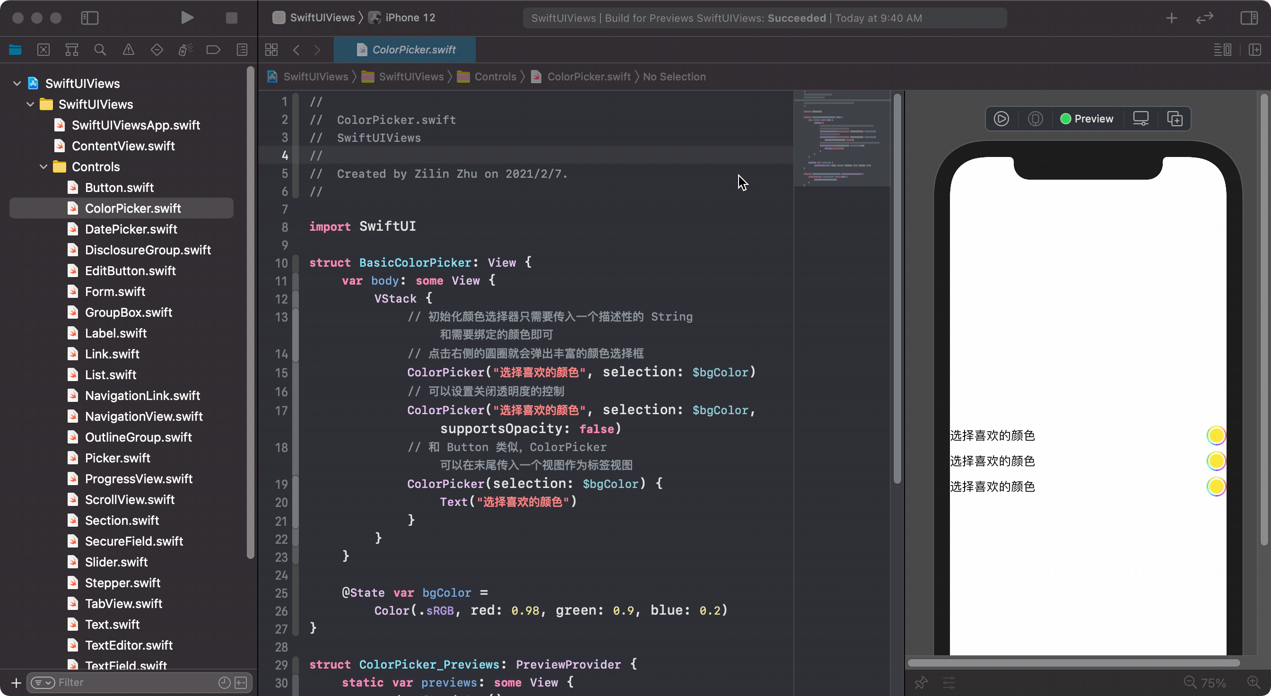Click the navigate forward arrow in editor
This screenshot has height=696, width=1271.
317,50
